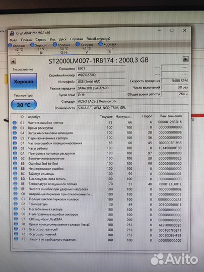
Task: Click status icon of row FE Защита от падения
Action: [16, 239]
